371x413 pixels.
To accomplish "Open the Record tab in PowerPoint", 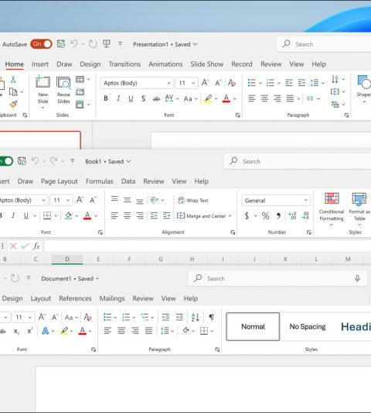I will click(x=242, y=64).
